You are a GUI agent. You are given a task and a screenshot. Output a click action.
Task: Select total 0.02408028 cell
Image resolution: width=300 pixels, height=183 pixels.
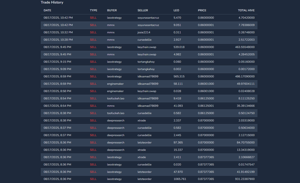click(x=246, y=91)
